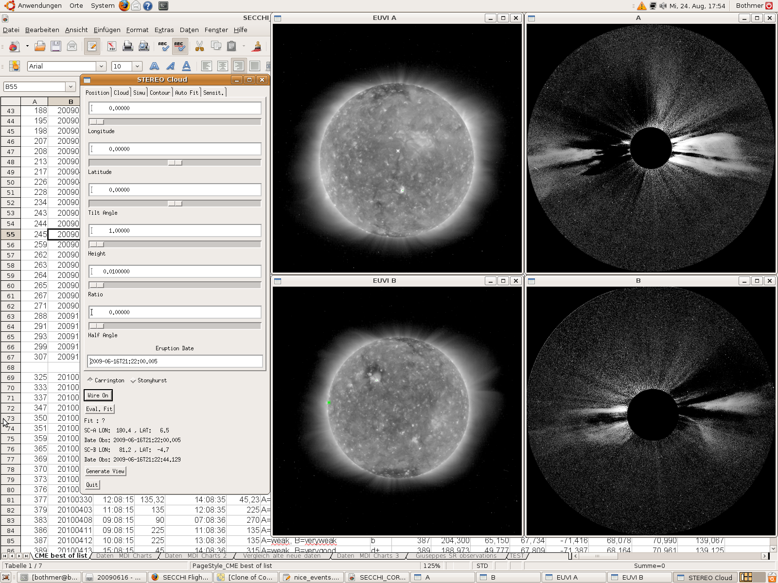The width and height of the screenshot is (778, 583).
Task: Open page preview icon
Action: click(x=143, y=46)
